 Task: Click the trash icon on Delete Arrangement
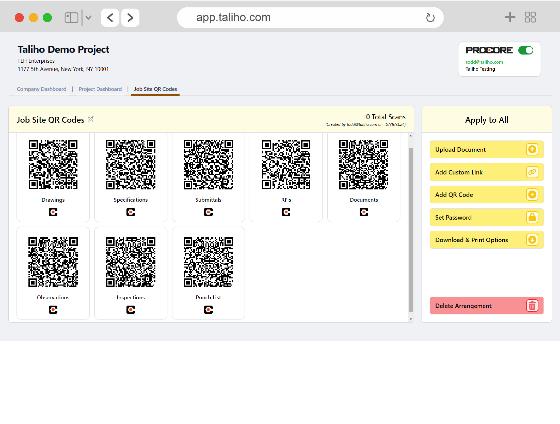point(532,306)
